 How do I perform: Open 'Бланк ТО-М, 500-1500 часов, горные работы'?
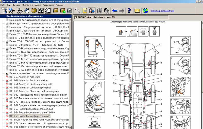tap(39, 63)
